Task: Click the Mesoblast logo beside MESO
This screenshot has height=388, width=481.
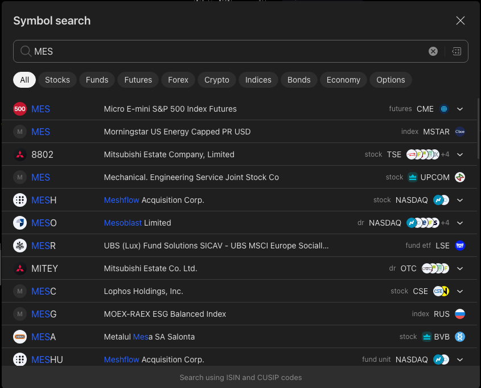Action: [x=20, y=223]
